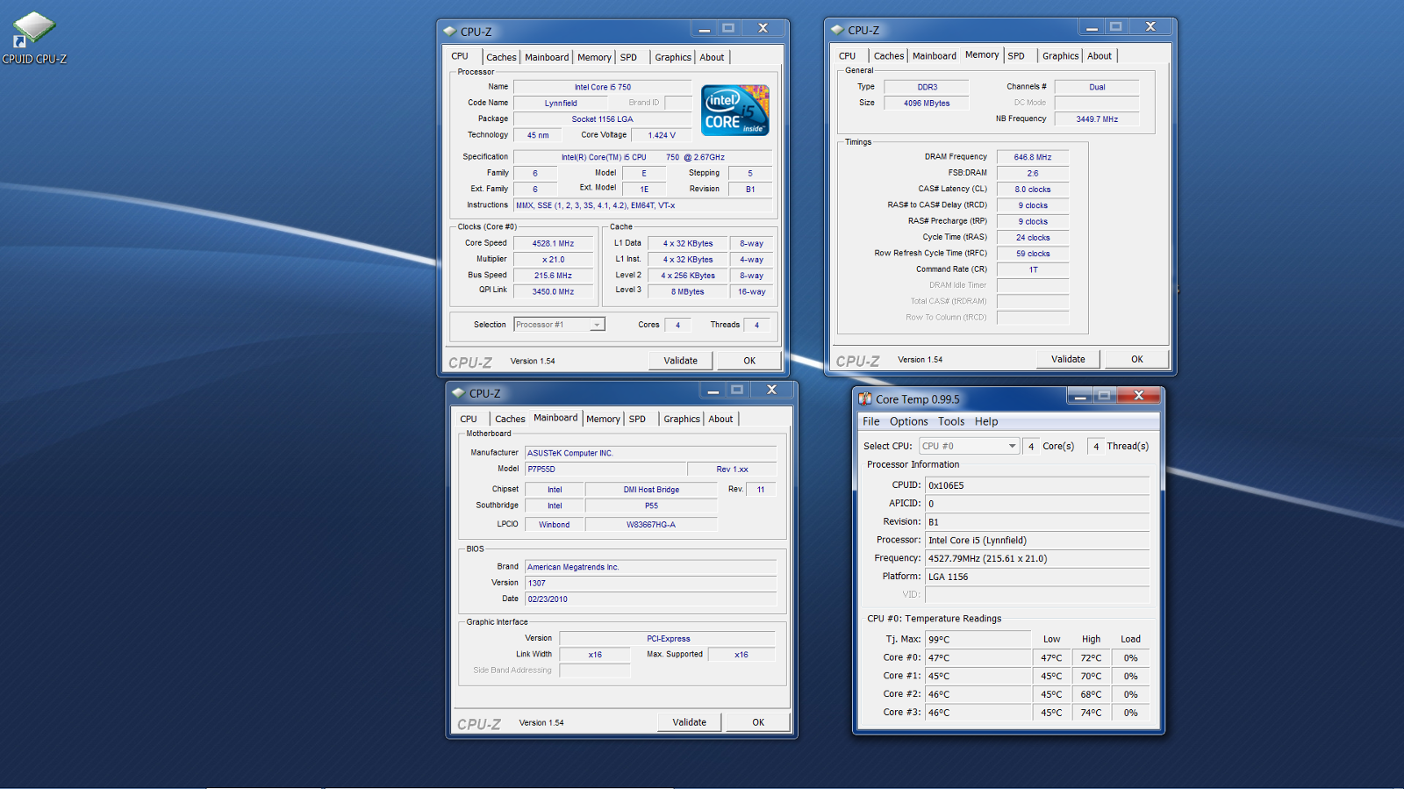Viewport: 1404px width, 789px height.
Task: Click the LPCIO model W83667HG-A
Action: coord(651,525)
